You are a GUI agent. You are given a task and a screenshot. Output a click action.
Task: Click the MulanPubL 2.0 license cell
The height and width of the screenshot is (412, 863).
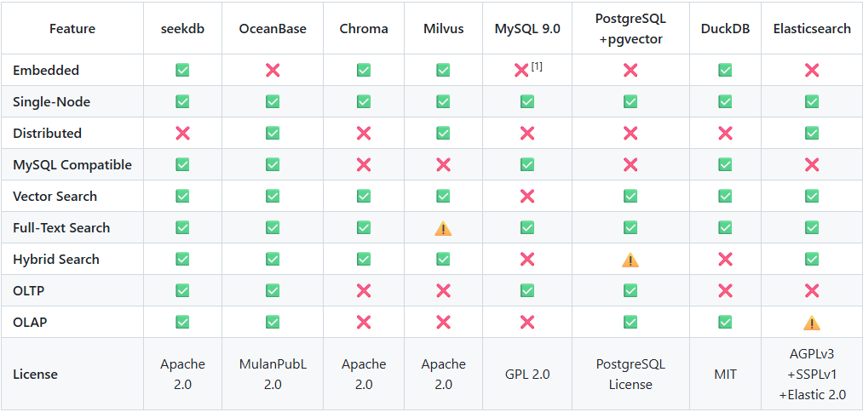click(273, 374)
